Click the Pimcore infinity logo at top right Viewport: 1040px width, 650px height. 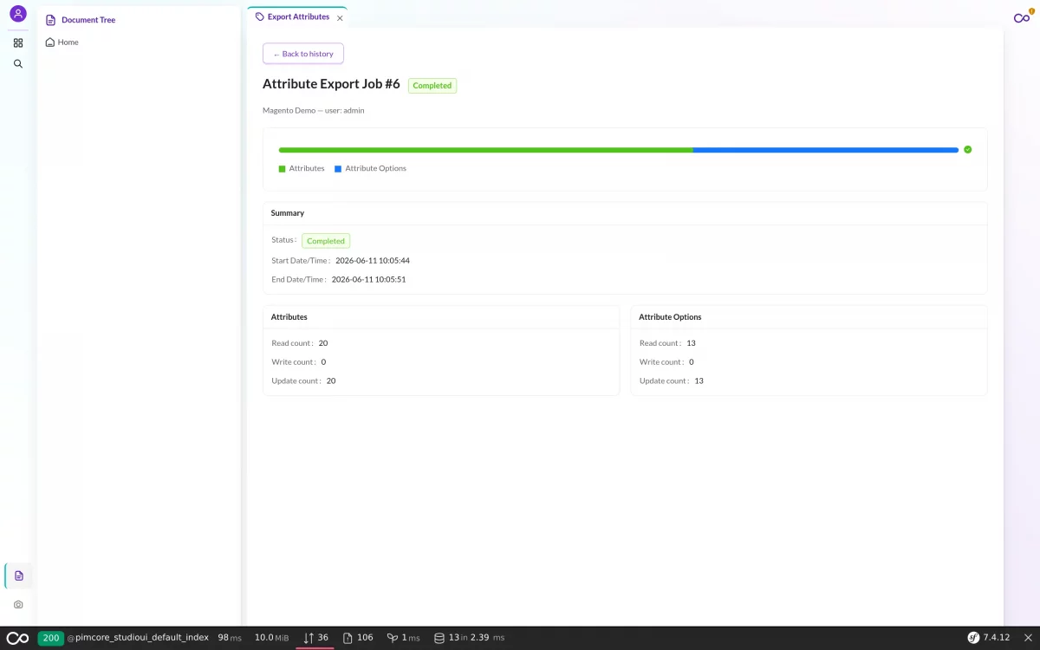[1022, 18]
